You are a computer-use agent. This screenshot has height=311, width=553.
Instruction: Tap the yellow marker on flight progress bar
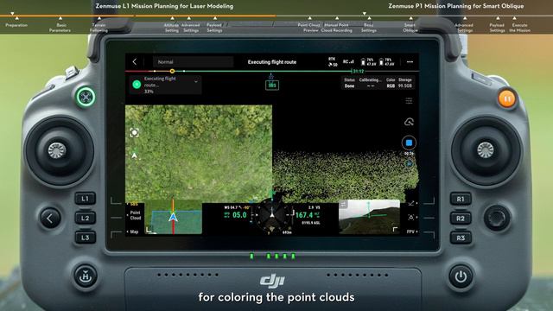tap(172, 71)
